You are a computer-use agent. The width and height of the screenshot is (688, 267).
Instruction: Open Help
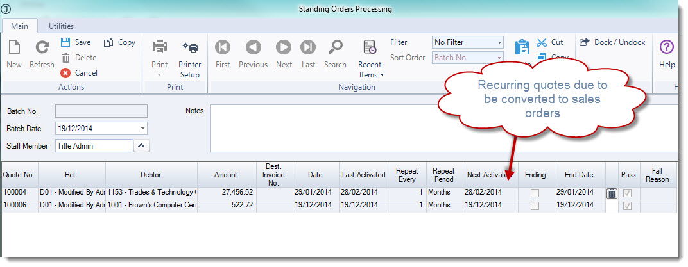(x=667, y=54)
